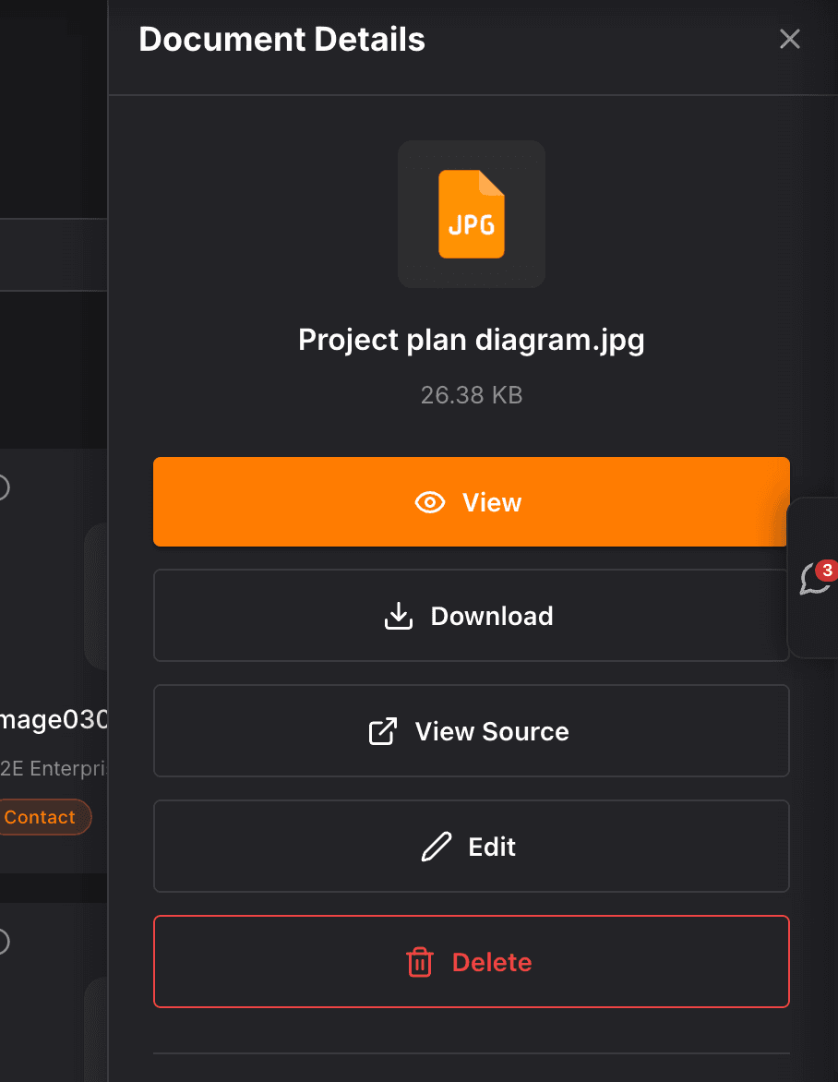Delete Project plan diagram.jpg
Screen dimensions: 838x1082
[471, 962]
